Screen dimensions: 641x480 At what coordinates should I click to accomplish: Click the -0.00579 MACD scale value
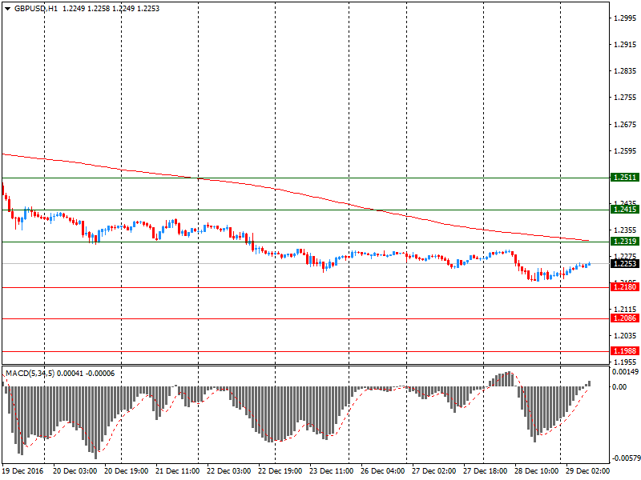tap(626, 458)
